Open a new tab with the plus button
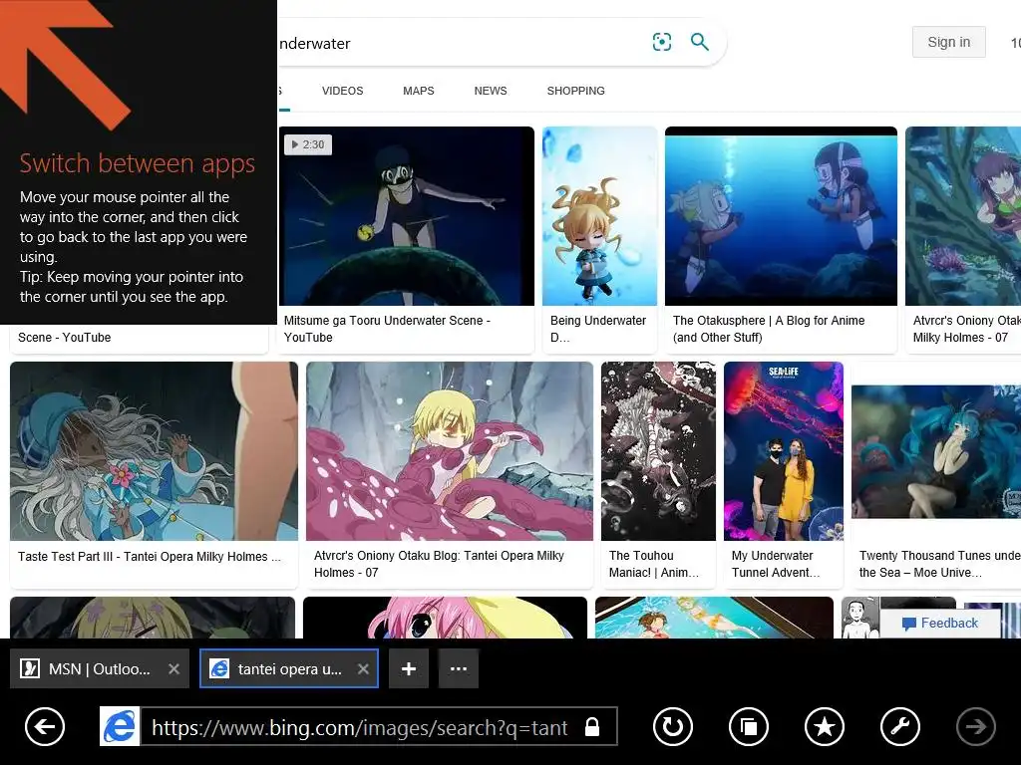The height and width of the screenshot is (765, 1021). point(409,668)
